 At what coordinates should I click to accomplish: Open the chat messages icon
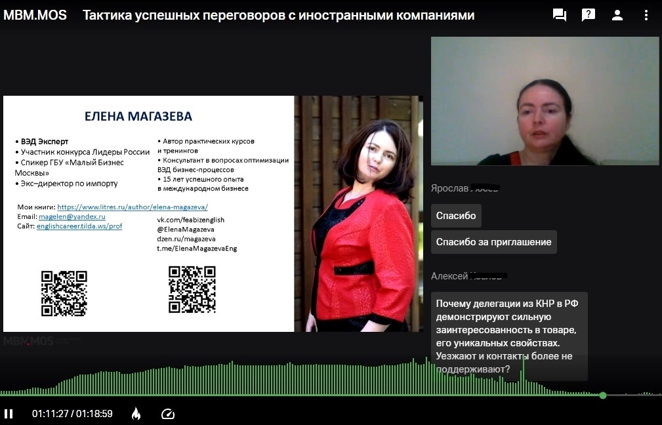559,14
